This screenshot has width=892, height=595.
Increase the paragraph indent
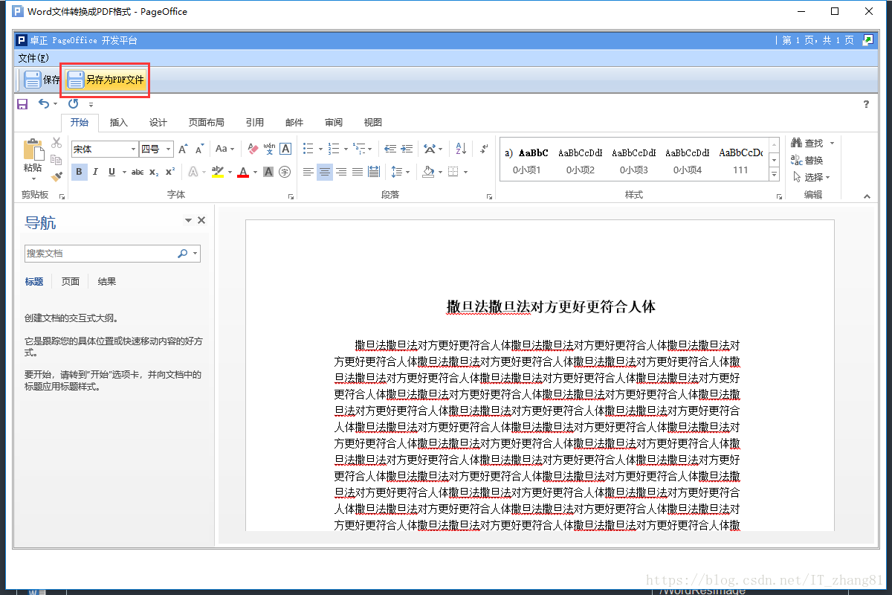click(407, 149)
